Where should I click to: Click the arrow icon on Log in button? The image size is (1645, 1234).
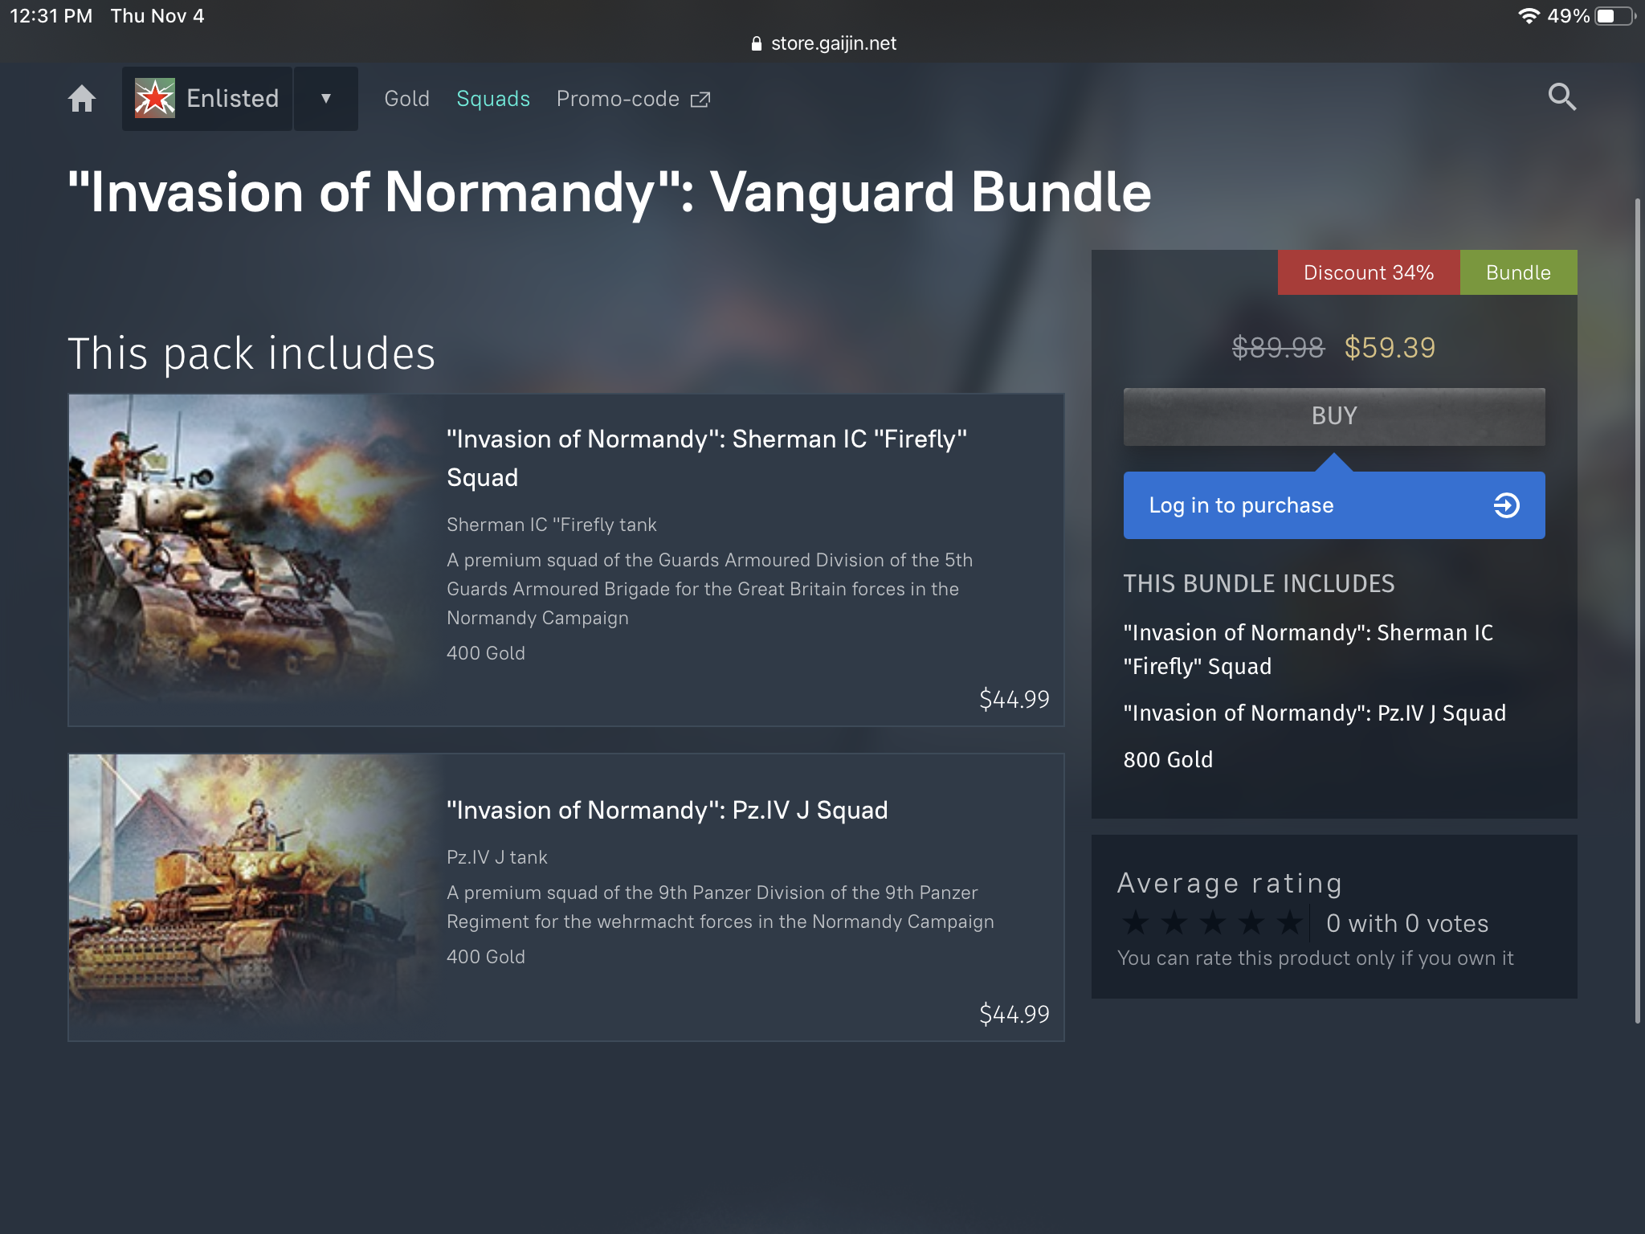(x=1506, y=505)
